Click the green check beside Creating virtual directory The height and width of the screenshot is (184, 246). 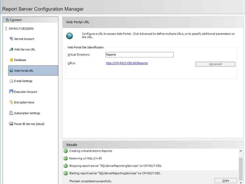pos(66,151)
